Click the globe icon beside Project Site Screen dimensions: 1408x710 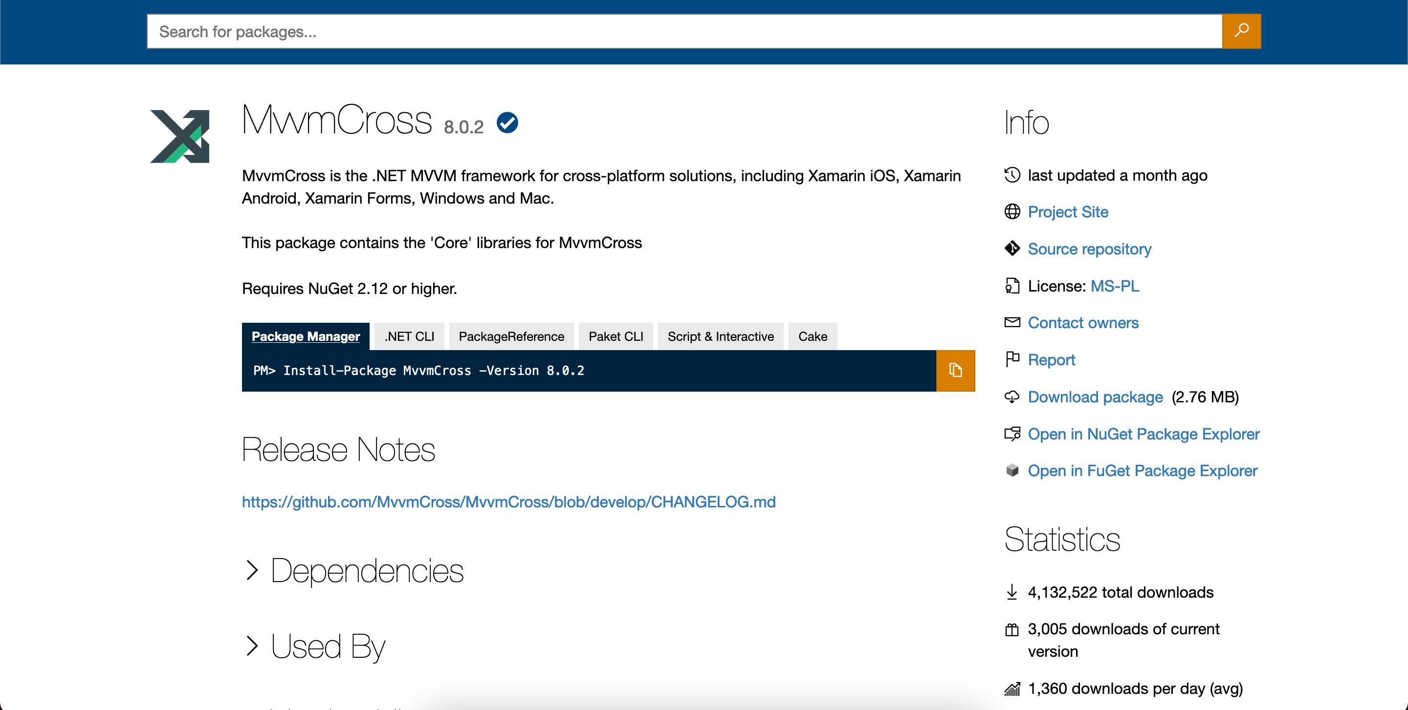pos(1012,212)
